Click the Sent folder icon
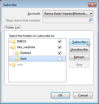 tap(17, 59)
